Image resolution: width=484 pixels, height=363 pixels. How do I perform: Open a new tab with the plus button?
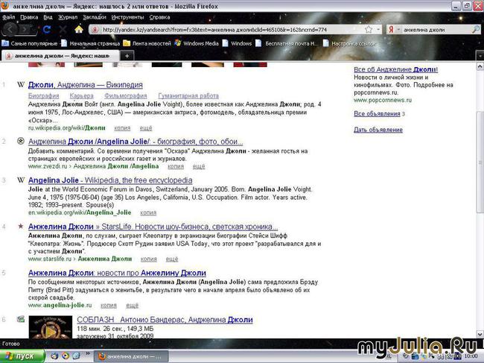pos(127,56)
